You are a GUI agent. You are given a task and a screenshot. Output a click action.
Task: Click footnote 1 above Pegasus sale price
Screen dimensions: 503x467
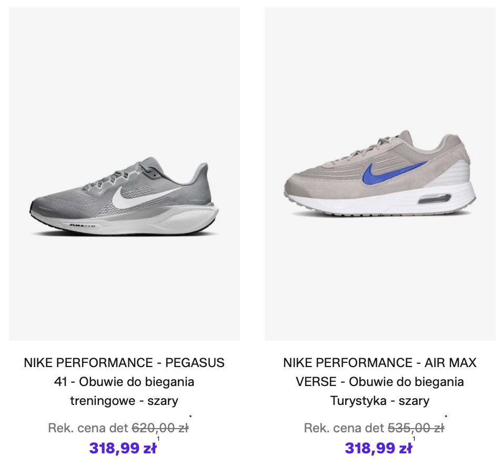(158, 439)
